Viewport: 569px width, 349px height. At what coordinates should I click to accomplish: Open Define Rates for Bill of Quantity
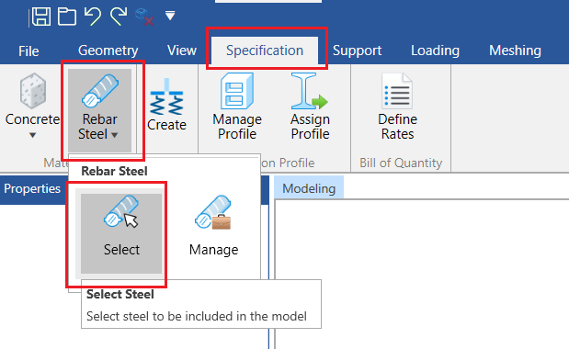(397, 107)
